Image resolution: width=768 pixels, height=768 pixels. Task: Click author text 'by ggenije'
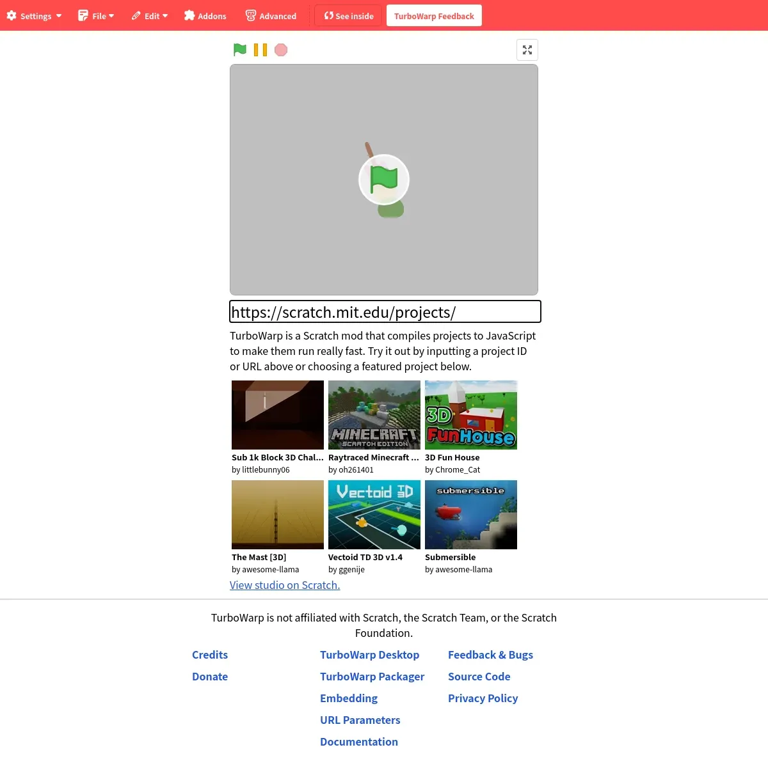pos(346,569)
